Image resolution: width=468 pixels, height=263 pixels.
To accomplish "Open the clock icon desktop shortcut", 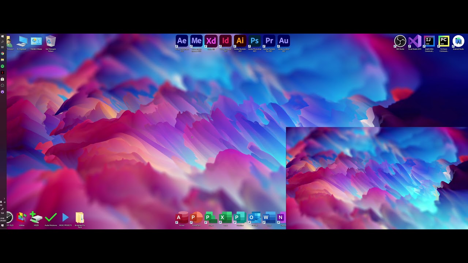I will 10,219.
